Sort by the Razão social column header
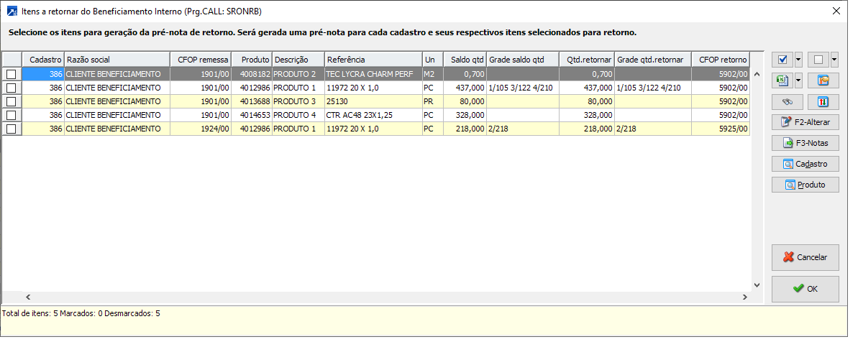This screenshot has height=342, width=858. click(x=117, y=60)
